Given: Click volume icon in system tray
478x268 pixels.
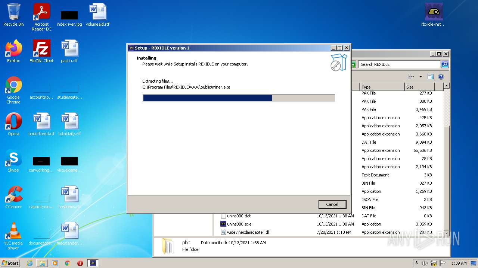Looking at the screenshot, I should (x=425, y=263).
